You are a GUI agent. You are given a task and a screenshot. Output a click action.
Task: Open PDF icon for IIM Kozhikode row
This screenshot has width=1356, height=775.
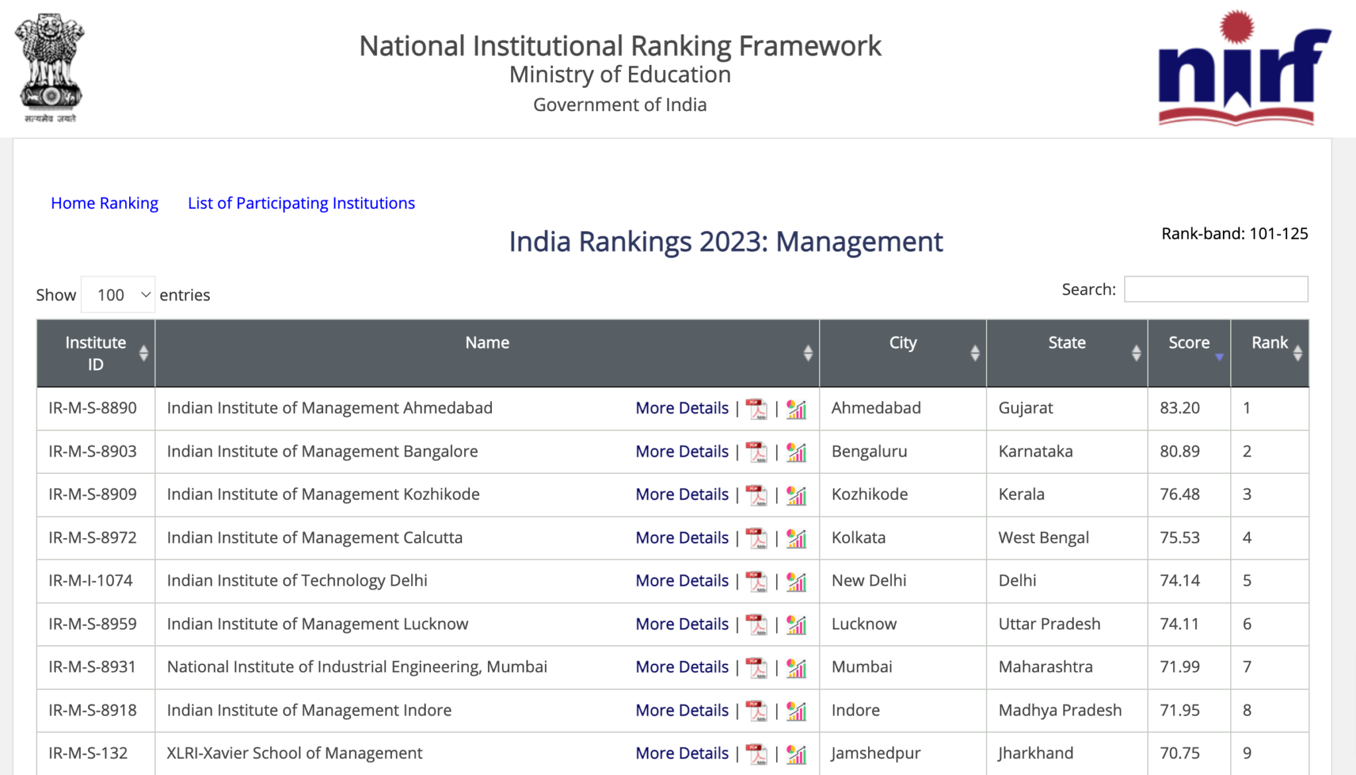tap(756, 495)
